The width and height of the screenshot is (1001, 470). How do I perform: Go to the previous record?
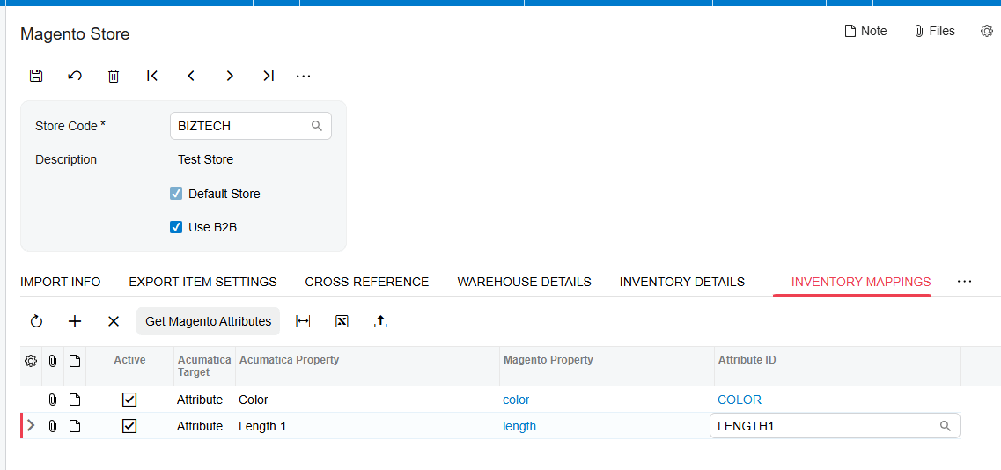(x=191, y=76)
